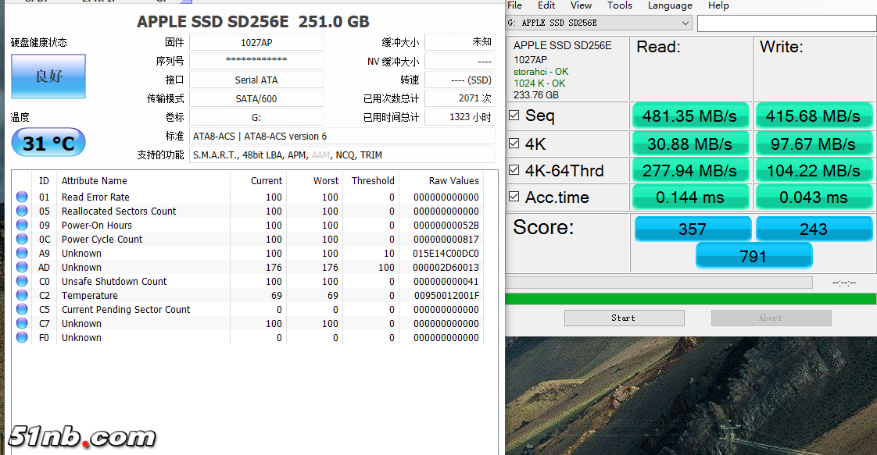Click the Seq write result 415.68 MB/s
Viewport: 877px width, 455px height.
click(813, 116)
